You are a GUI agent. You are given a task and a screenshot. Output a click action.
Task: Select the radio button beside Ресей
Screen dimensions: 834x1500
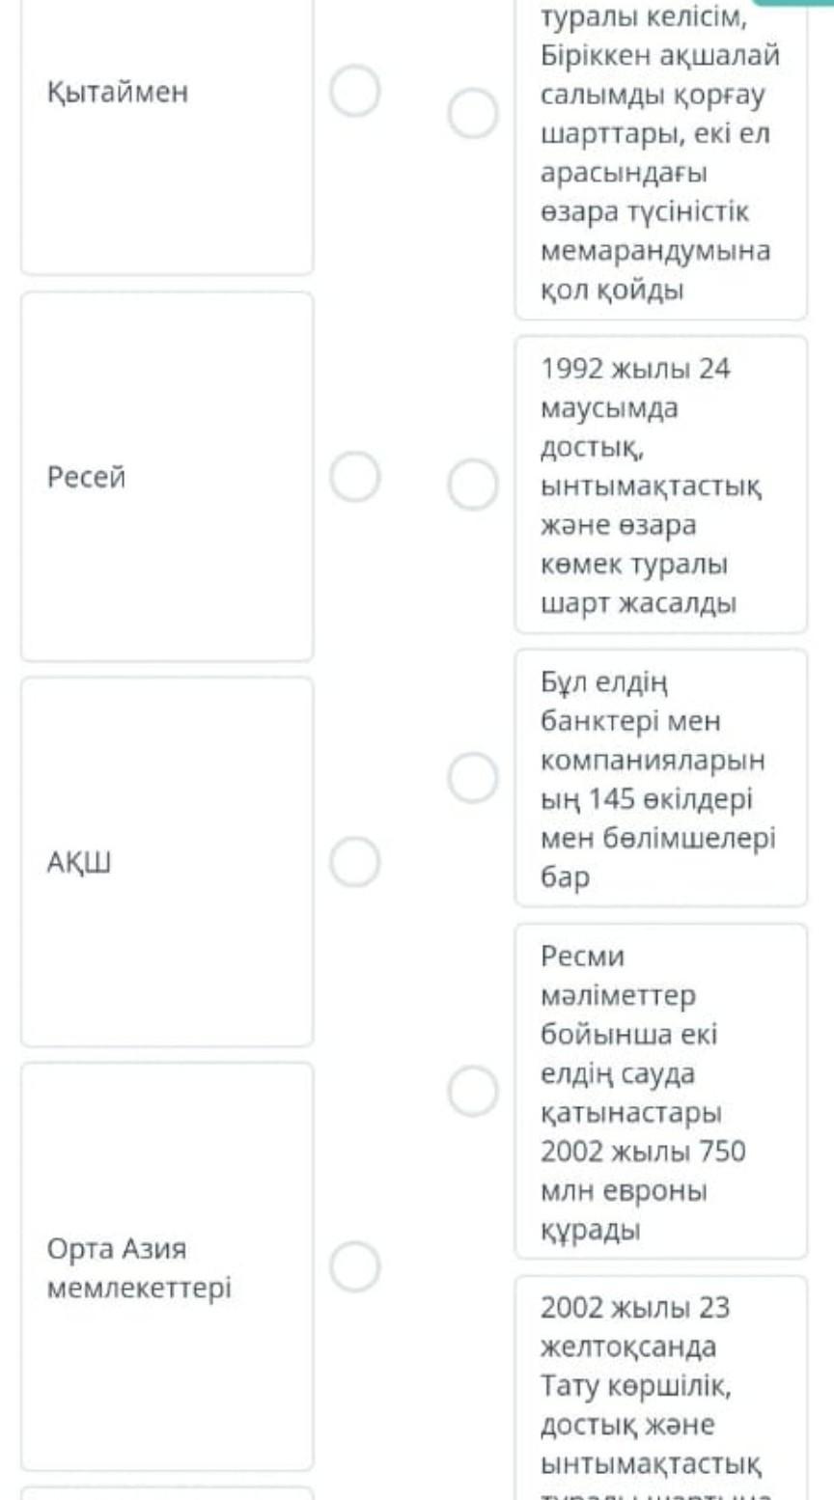pyautogui.click(x=355, y=477)
